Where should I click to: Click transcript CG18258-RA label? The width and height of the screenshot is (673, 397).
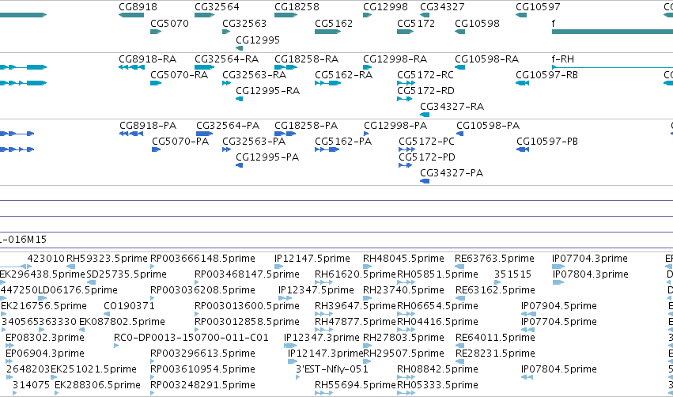(x=306, y=59)
